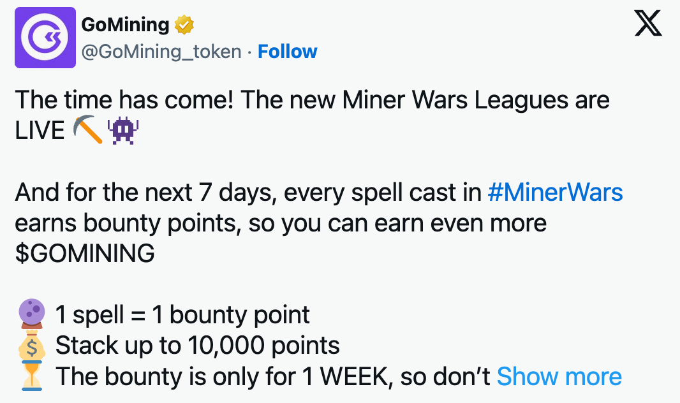This screenshot has width=680, height=403.
Task: Click the $GOMINING cashtag text
Action: pyautogui.click(x=84, y=254)
